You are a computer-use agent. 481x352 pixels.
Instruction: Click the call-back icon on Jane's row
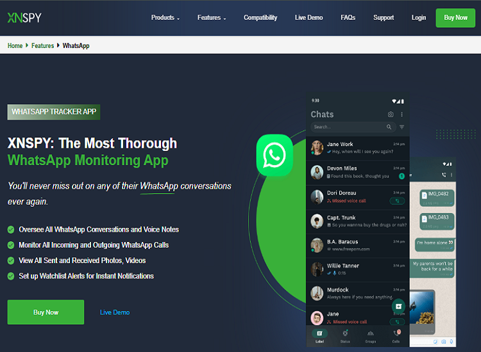tap(397, 322)
